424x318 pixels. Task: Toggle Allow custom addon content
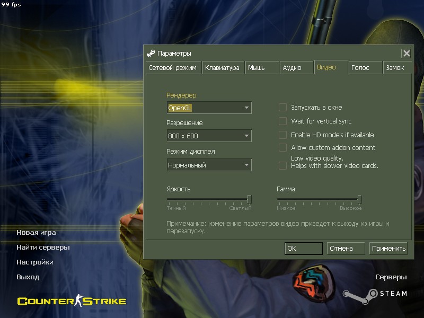282,148
